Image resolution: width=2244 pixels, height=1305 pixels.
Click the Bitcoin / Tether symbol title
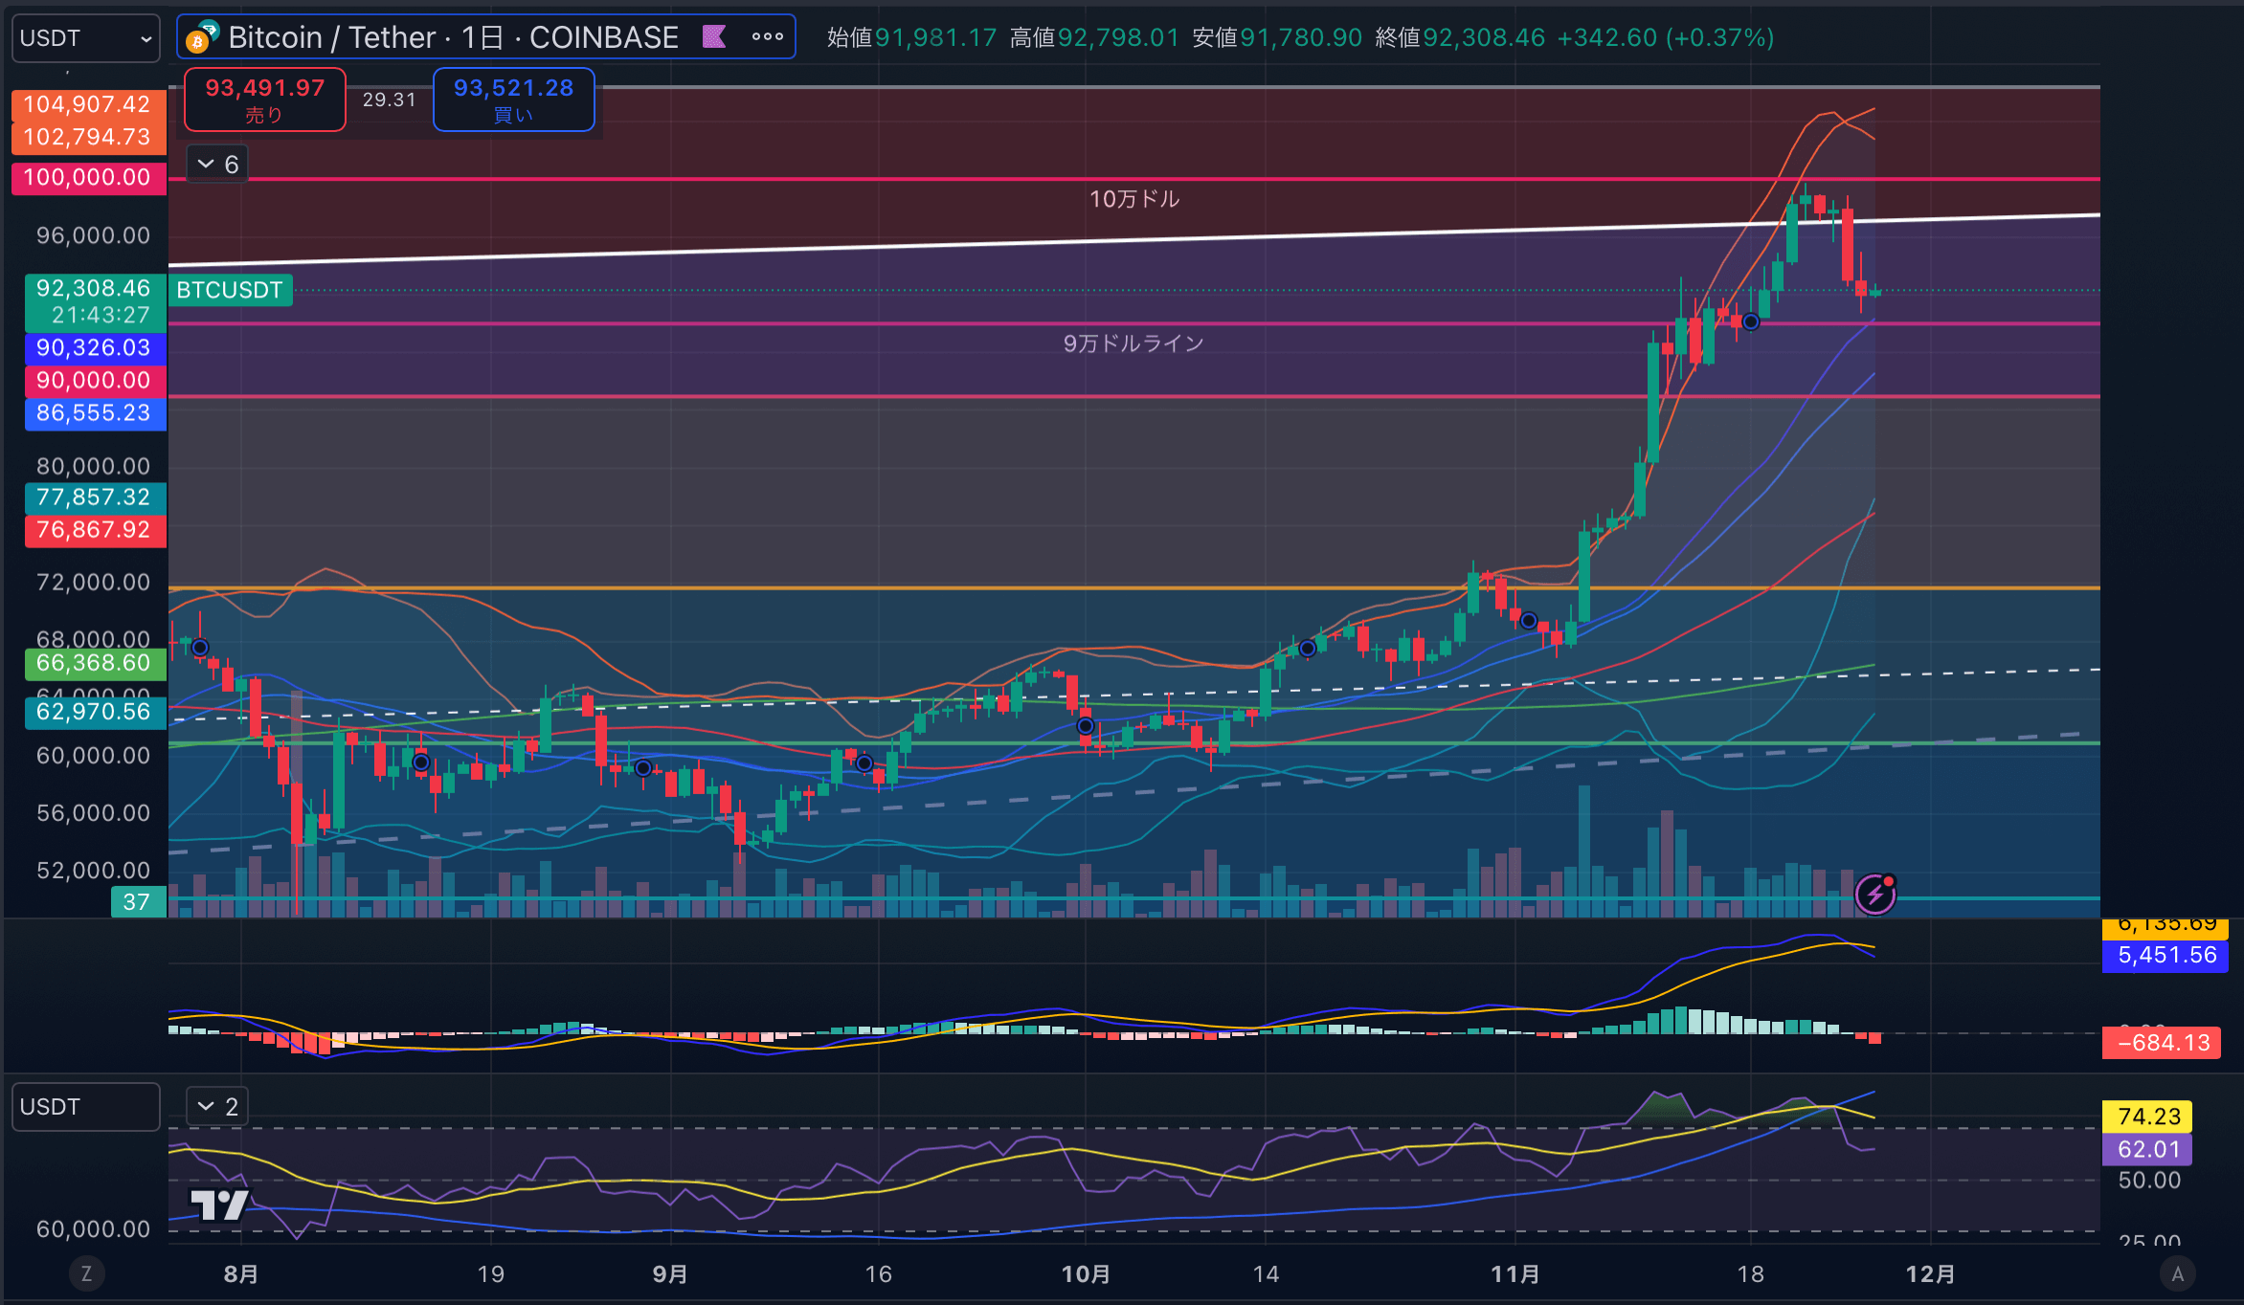click(x=453, y=37)
